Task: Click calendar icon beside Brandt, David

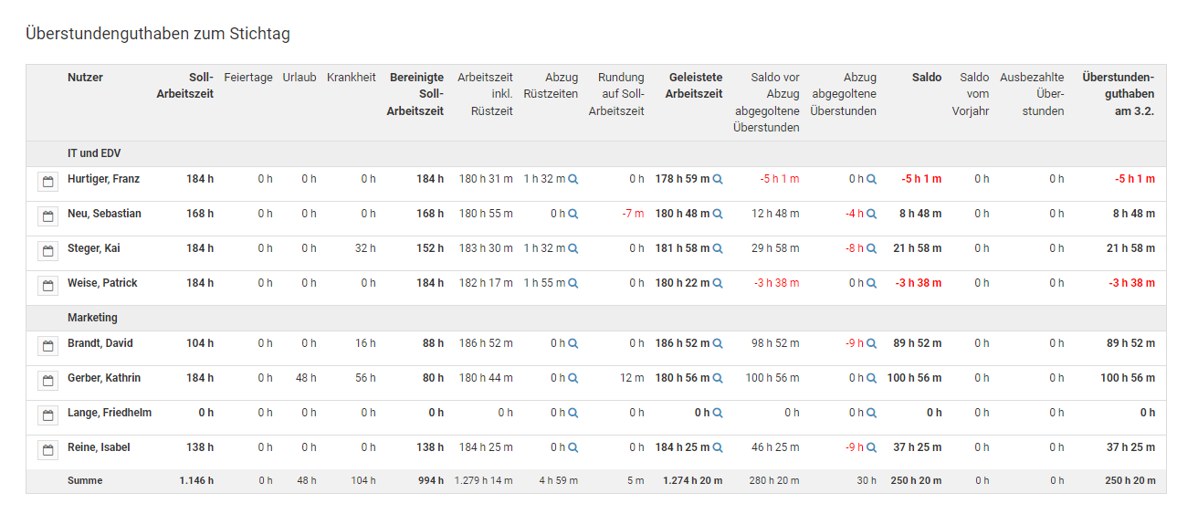Action: pyautogui.click(x=47, y=346)
